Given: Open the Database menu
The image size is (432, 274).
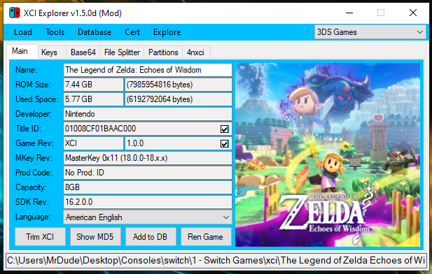Looking at the screenshot, I should [95, 32].
